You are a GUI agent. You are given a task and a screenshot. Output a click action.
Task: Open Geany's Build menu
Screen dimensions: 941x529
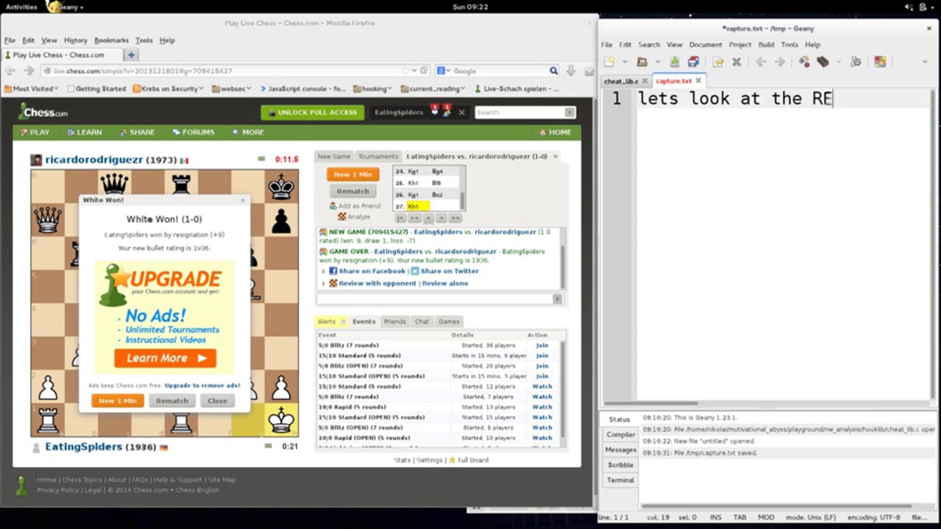(x=766, y=45)
